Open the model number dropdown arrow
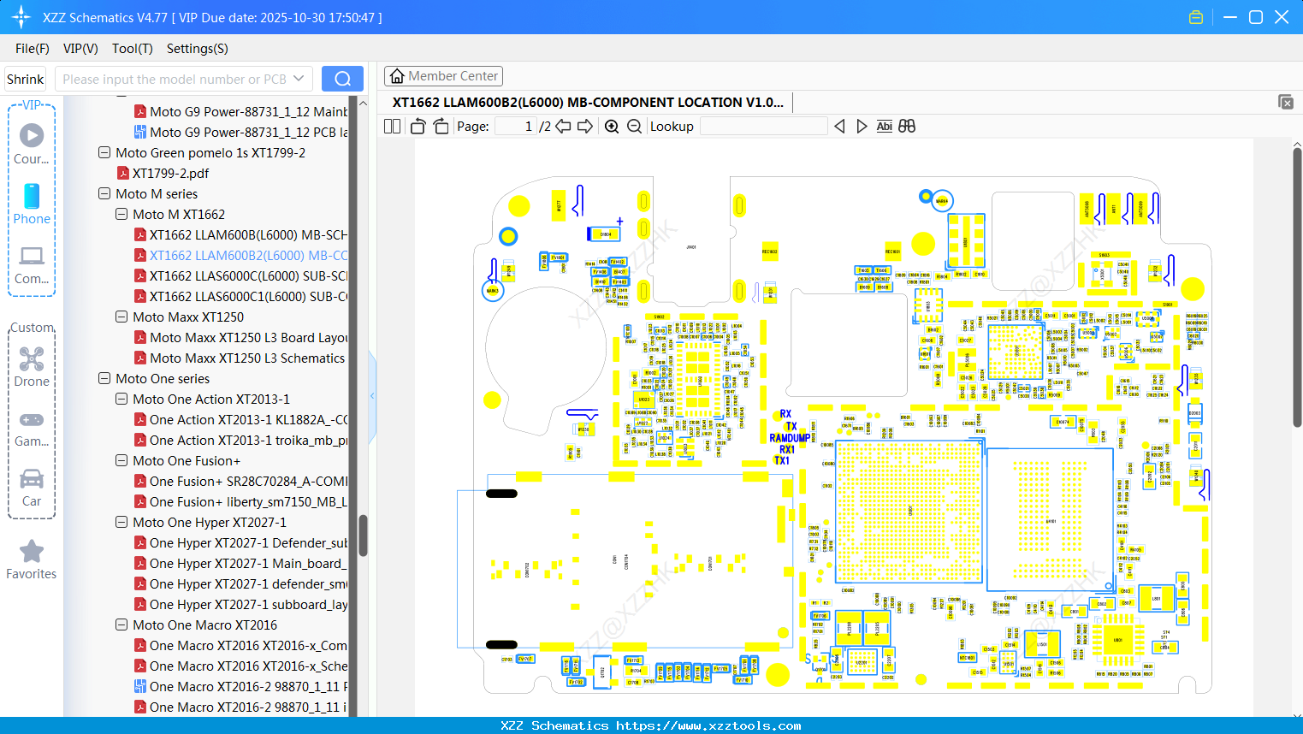1303x734 pixels. [299, 79]
